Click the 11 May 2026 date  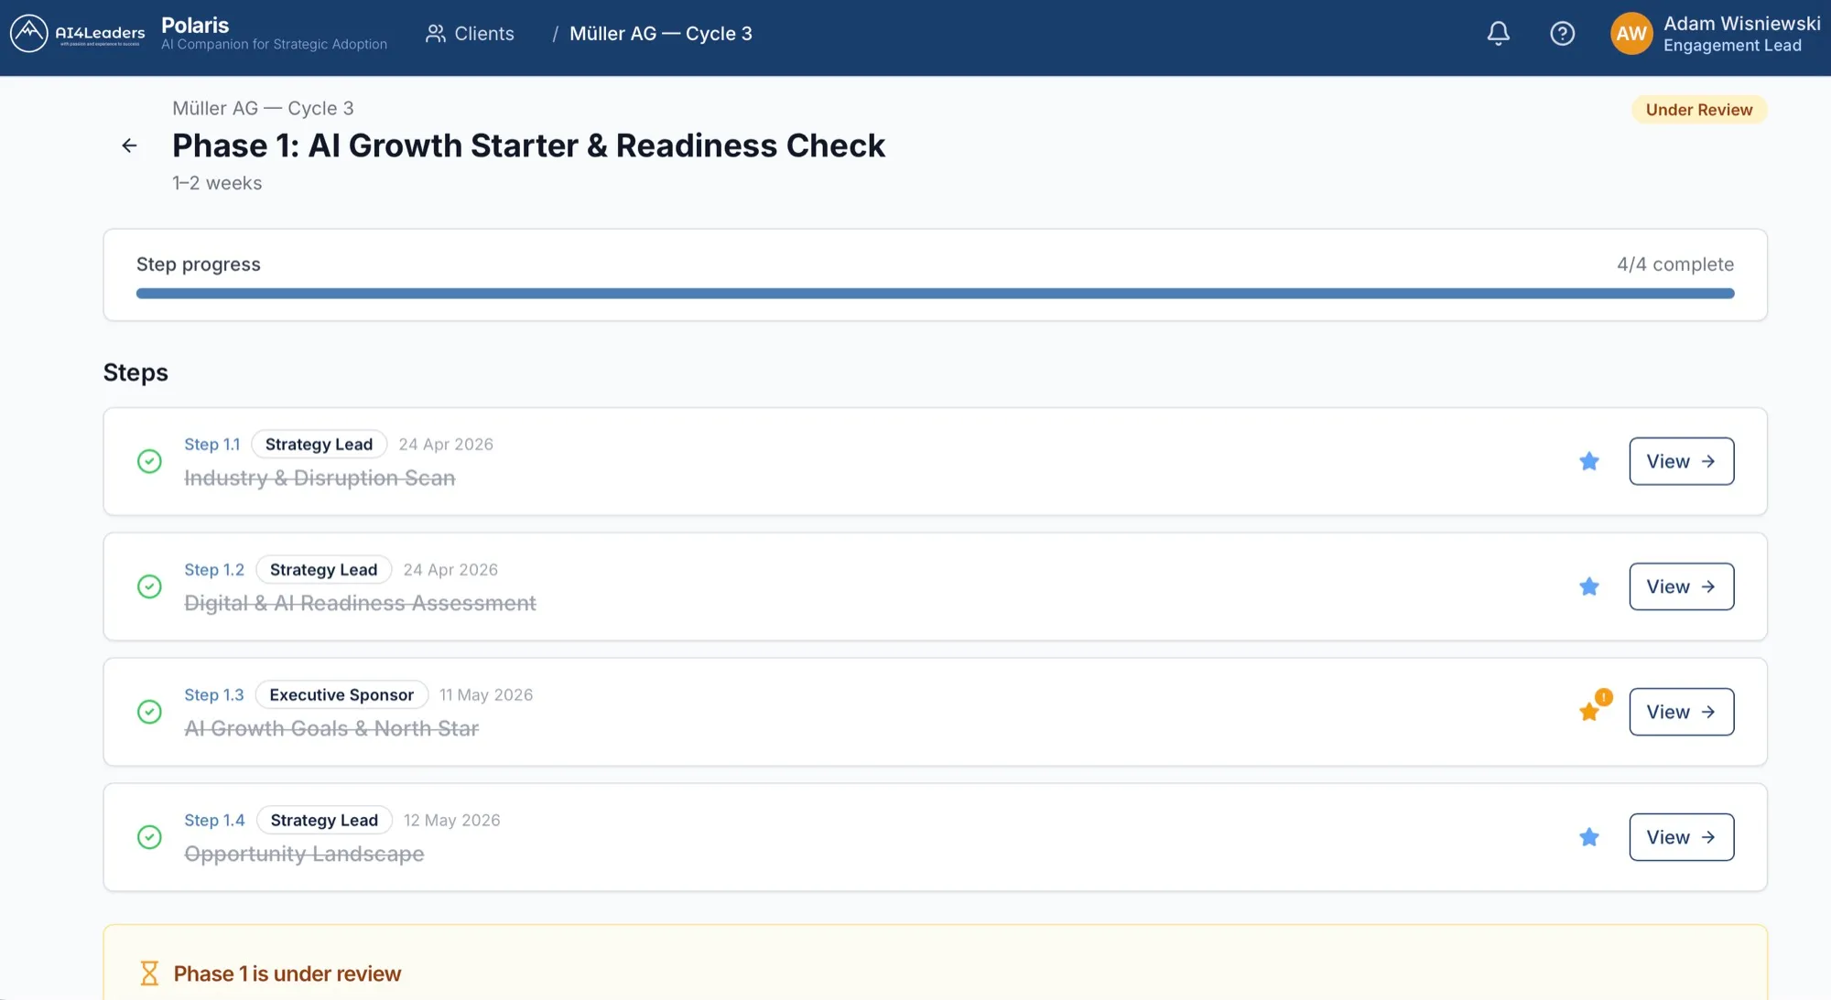pyautogui.click(x=485, y=695)
